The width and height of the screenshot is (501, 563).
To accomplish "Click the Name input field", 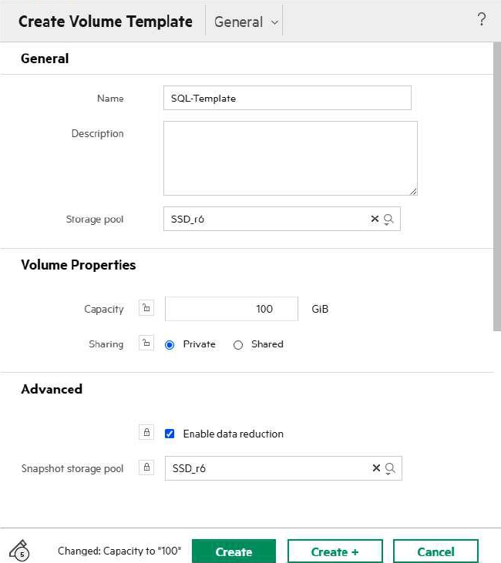I will pos(287,98).
